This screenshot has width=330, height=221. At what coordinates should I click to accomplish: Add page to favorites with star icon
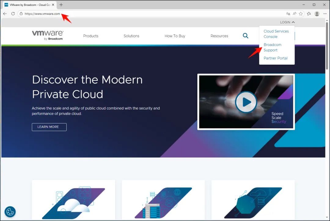pyautogui.click(x=301, y=14)
